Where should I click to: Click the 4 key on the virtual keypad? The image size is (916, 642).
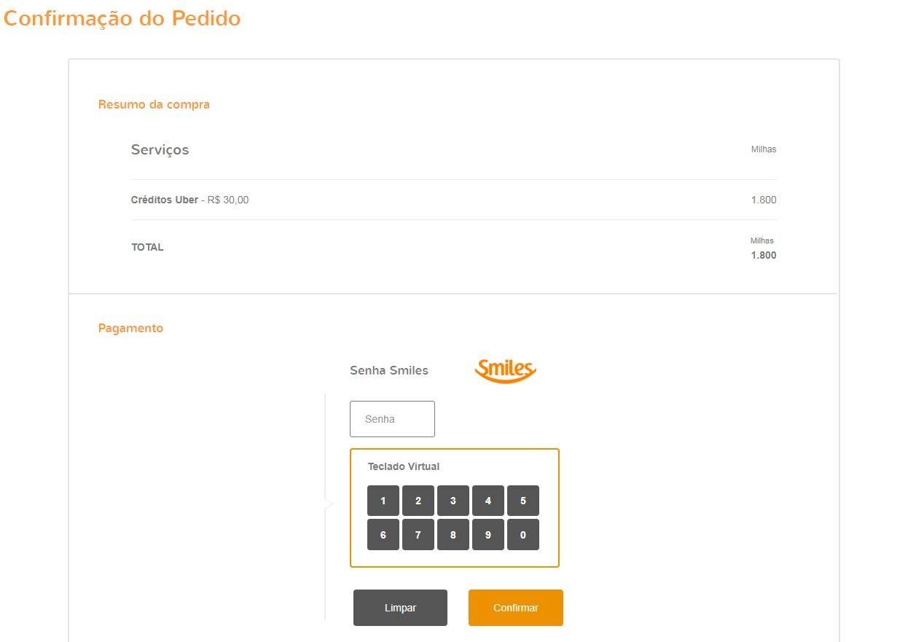(488, 501)
